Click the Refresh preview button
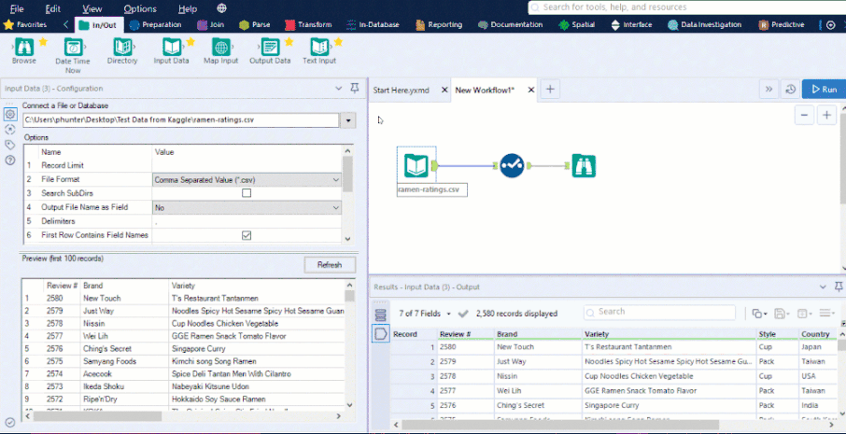This screenshot has height=434, width=846. tap(330, 265)
